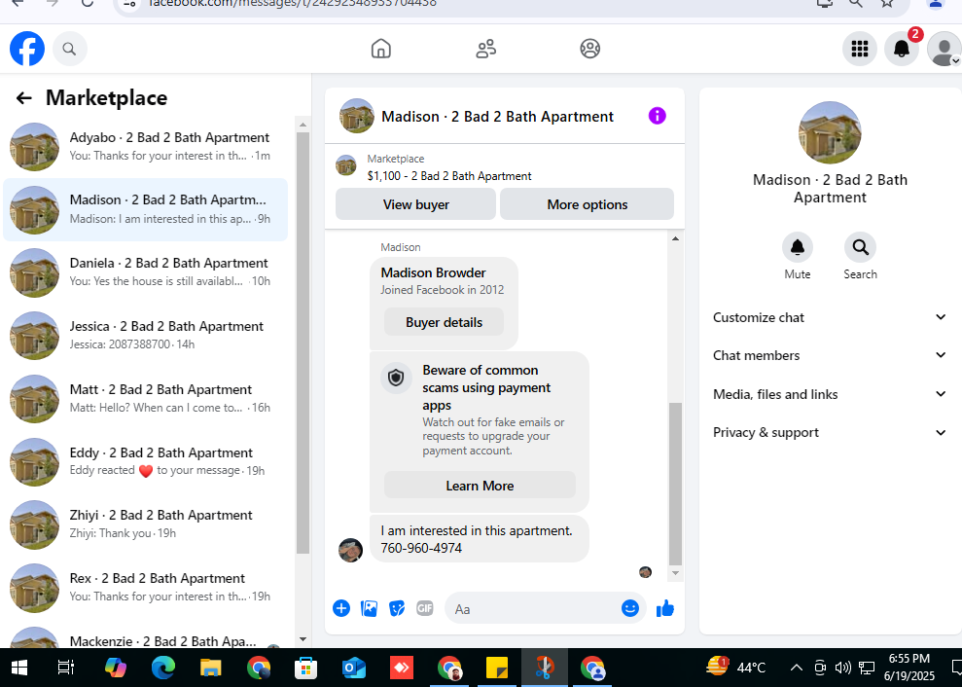Viewport: 962px width, 687px height.
Task: Choose a GIF in the composer
Action: click(x=424, y=608)
